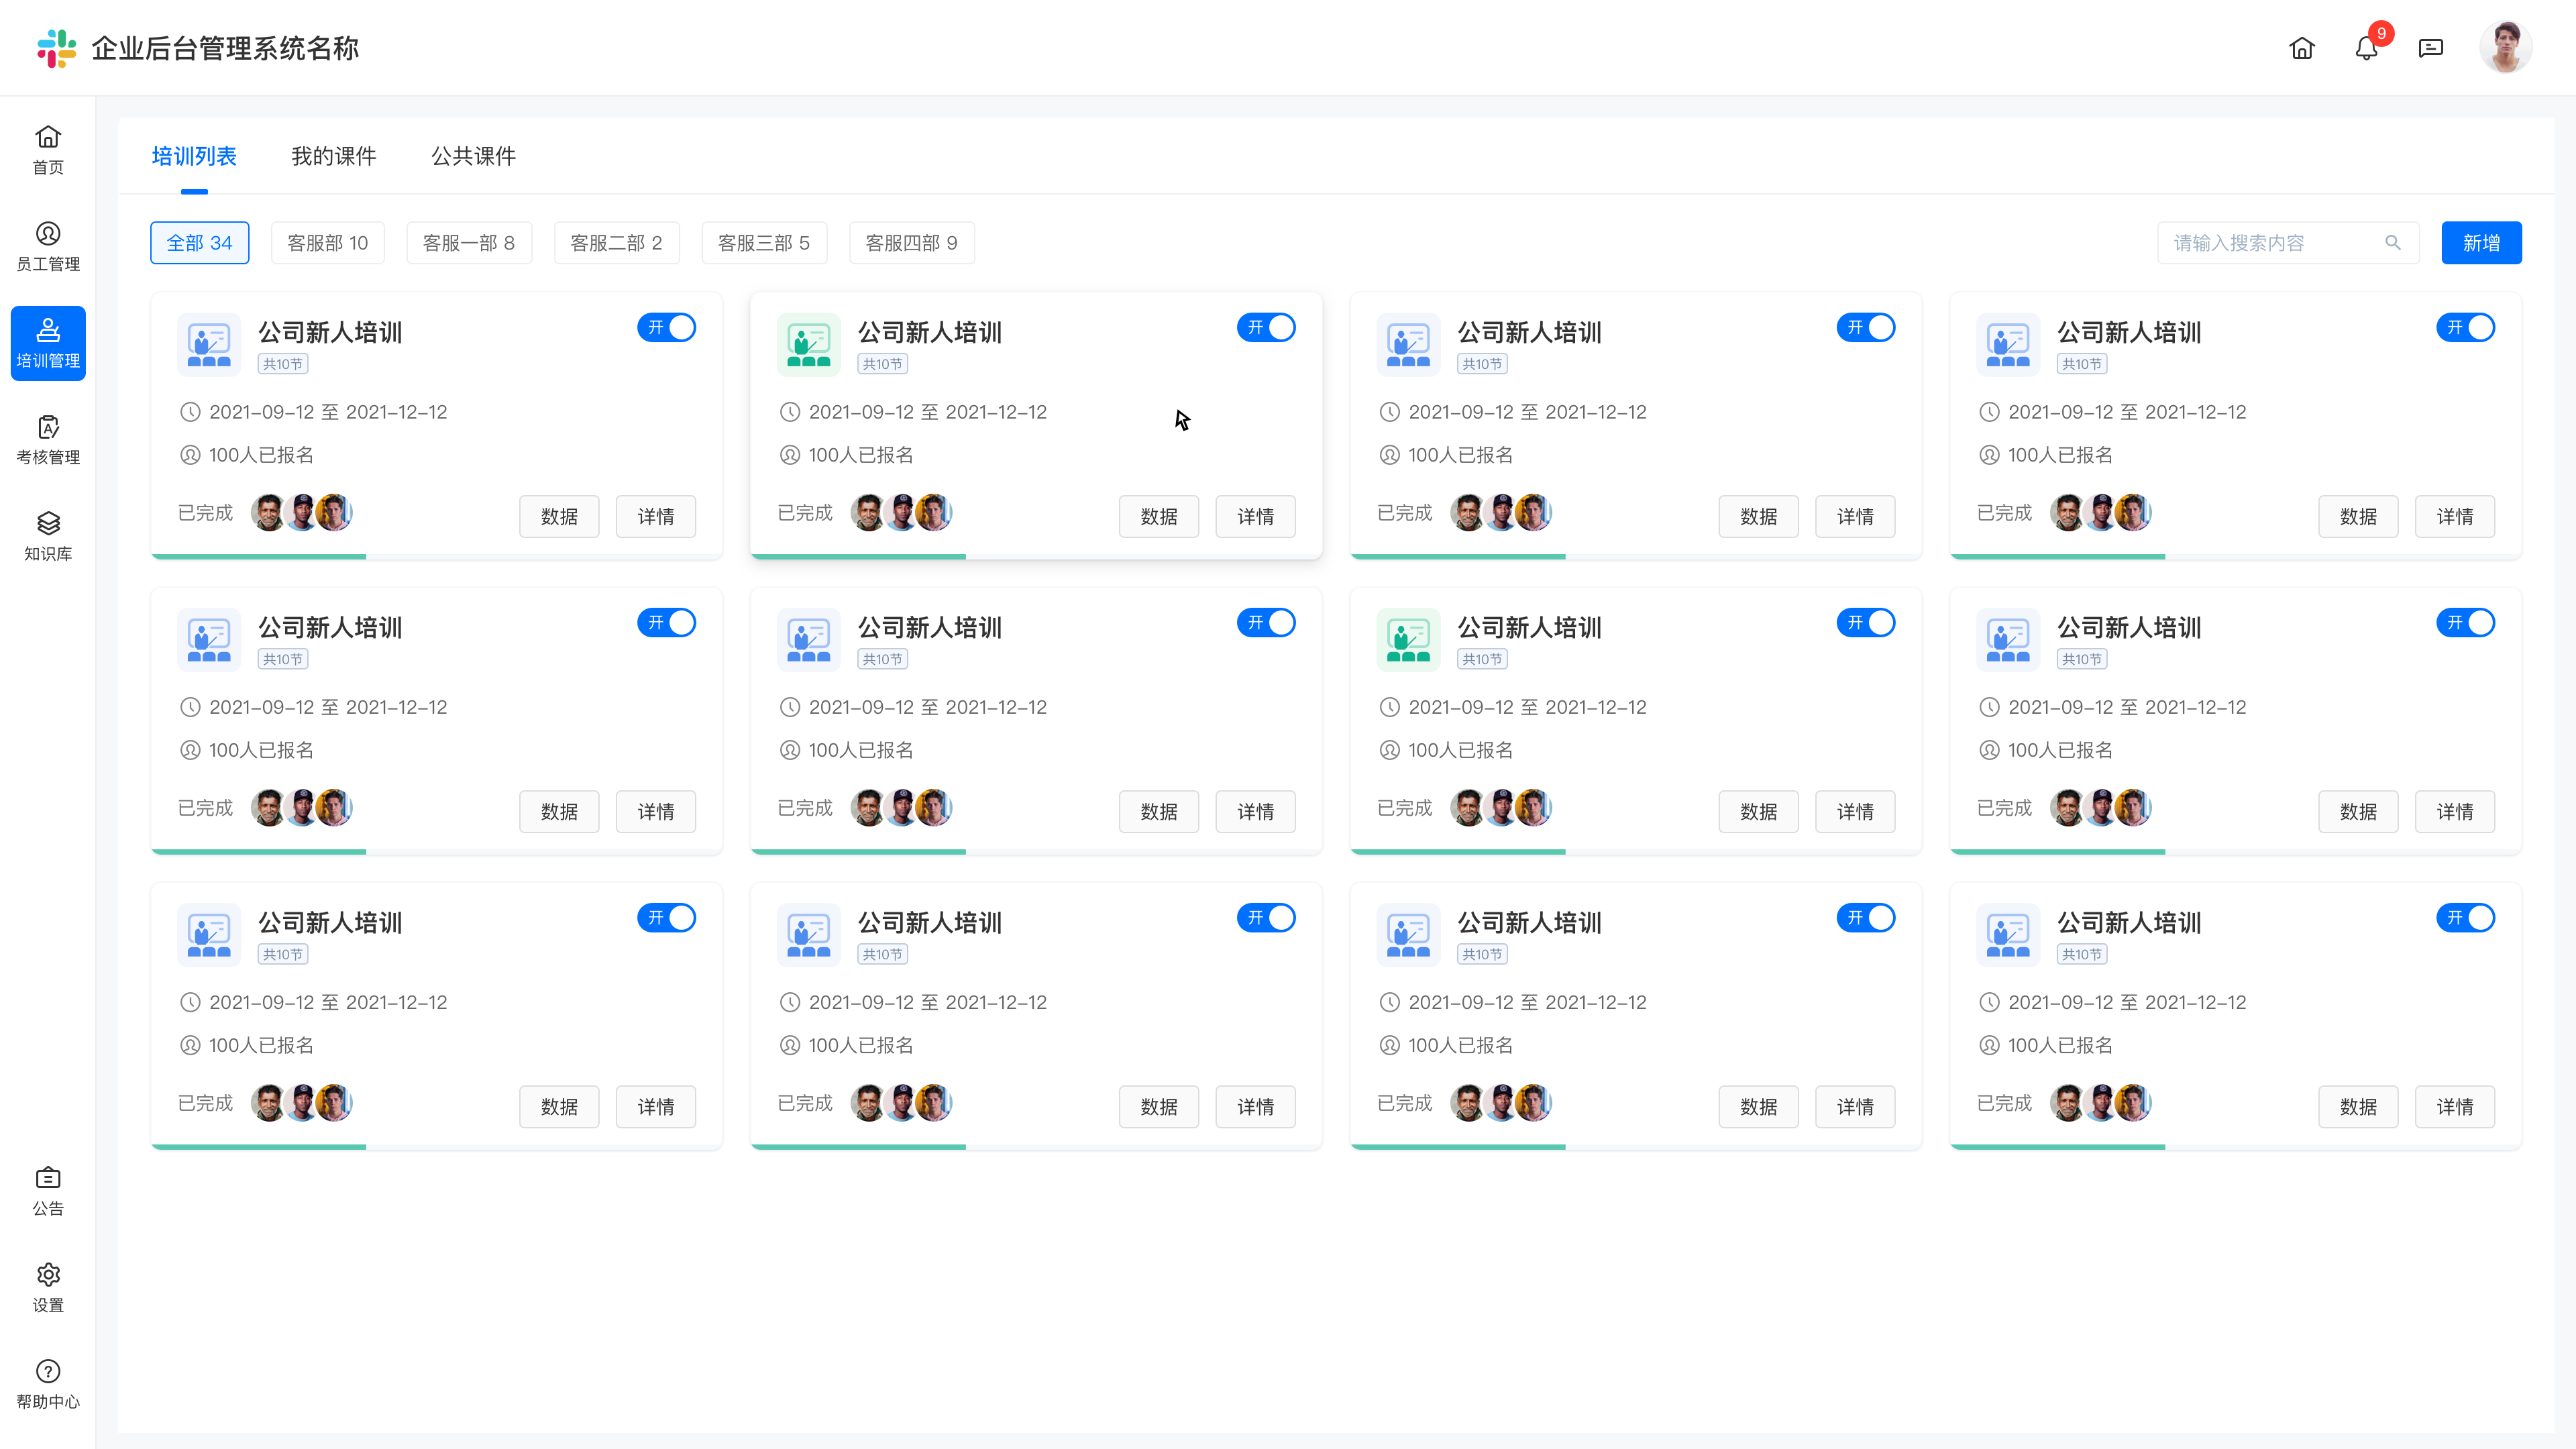Click 详情 on the first training card

point(655,516)
